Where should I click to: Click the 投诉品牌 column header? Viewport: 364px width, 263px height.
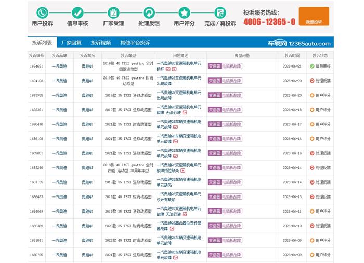[x=59, y=55]
